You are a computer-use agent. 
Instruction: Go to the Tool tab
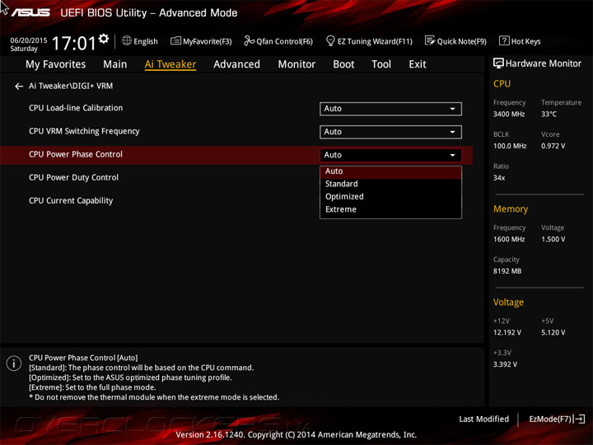381,64
